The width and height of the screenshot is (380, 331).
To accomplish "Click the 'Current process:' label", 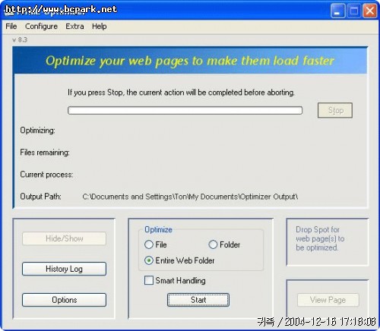I will pos(46,175).
